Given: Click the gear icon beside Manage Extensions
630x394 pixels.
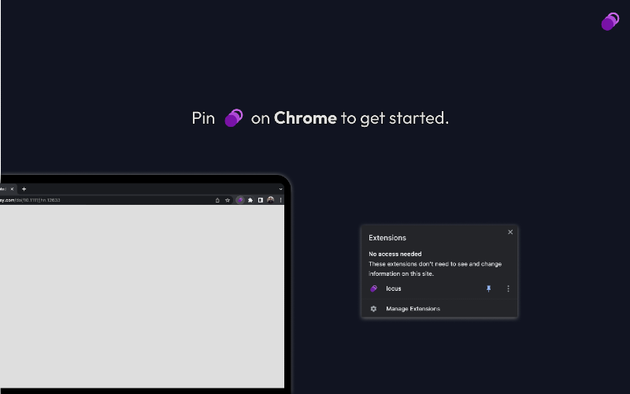Looking at the screenshot, I should coord(373,309).
